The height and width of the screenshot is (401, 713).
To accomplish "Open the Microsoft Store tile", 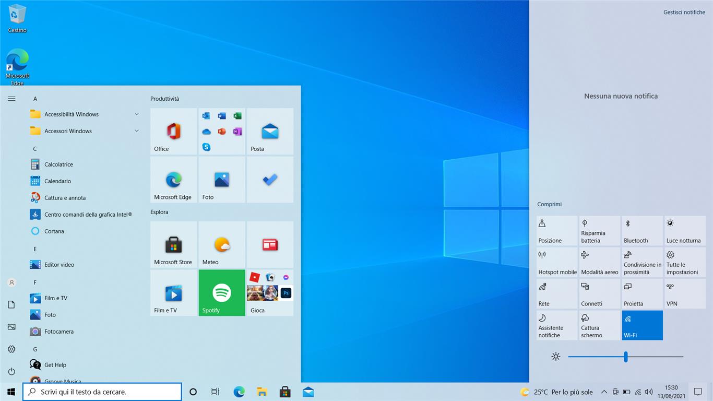I will (x=173, y=244).
